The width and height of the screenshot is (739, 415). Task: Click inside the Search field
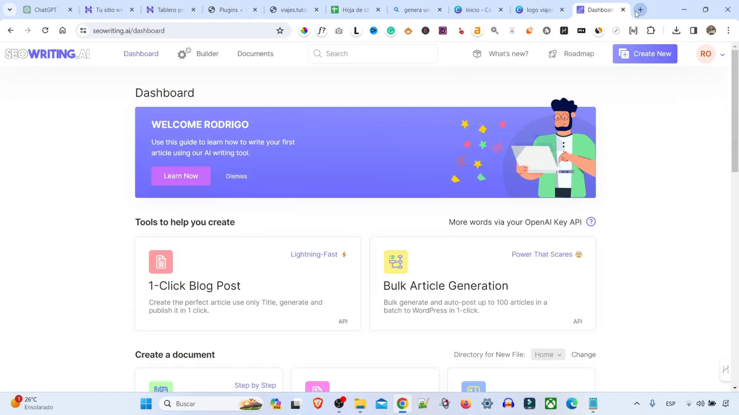point(372,53)
